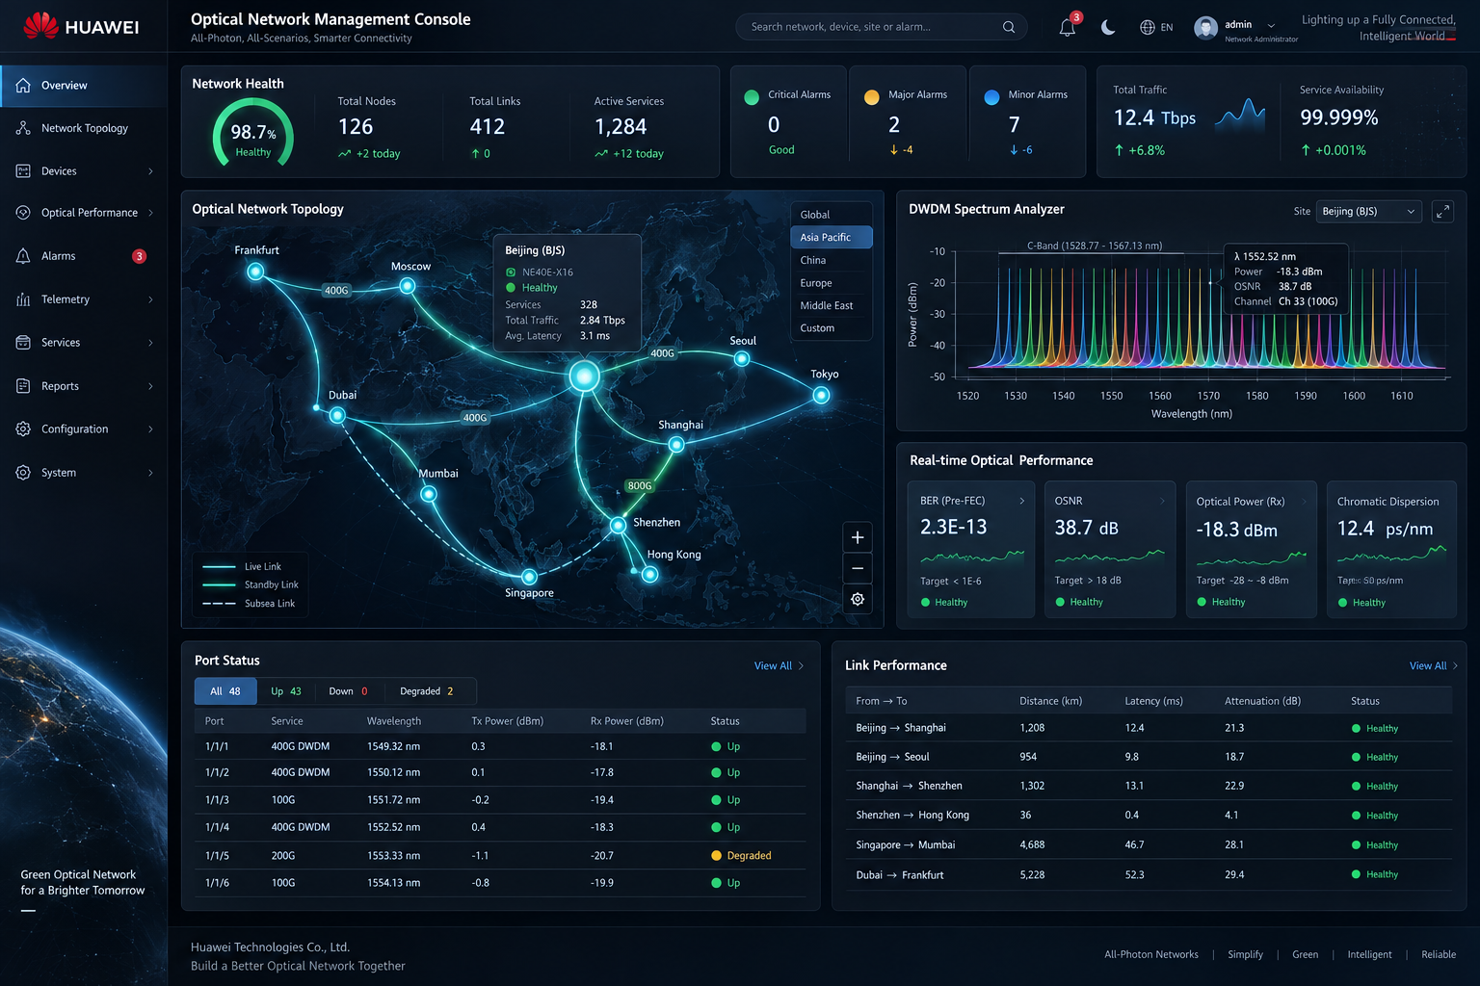The height and width of the screenshot is (986, 1480).
Task: Click the globe language icon
Action: pos(1147,27)
